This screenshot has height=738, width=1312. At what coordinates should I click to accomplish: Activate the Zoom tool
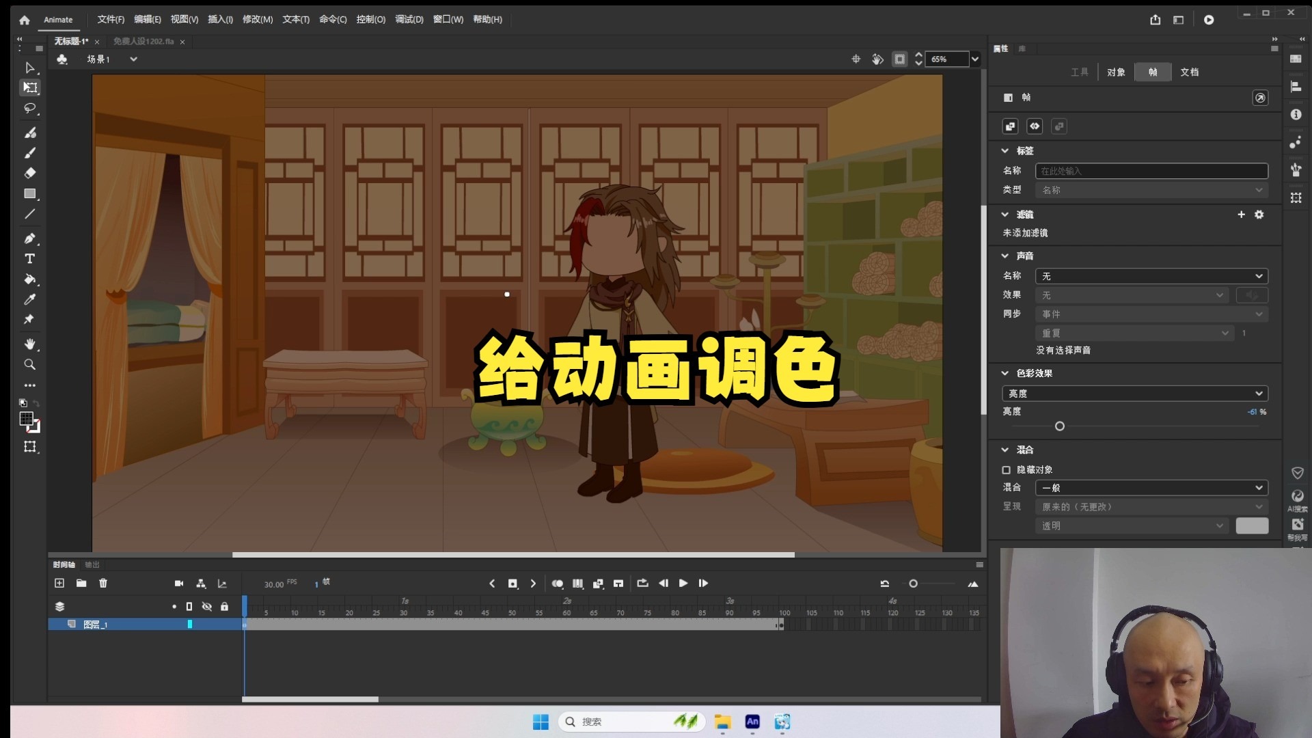tap(30, 365)
